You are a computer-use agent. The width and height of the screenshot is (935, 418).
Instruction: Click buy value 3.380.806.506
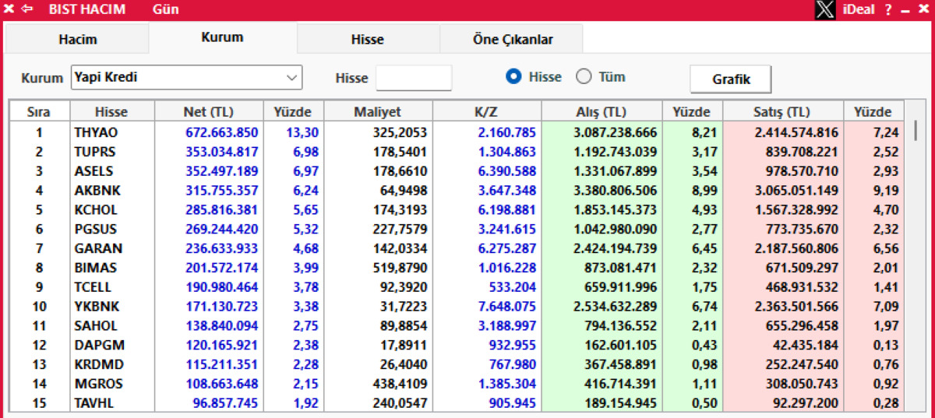(615, 190)
